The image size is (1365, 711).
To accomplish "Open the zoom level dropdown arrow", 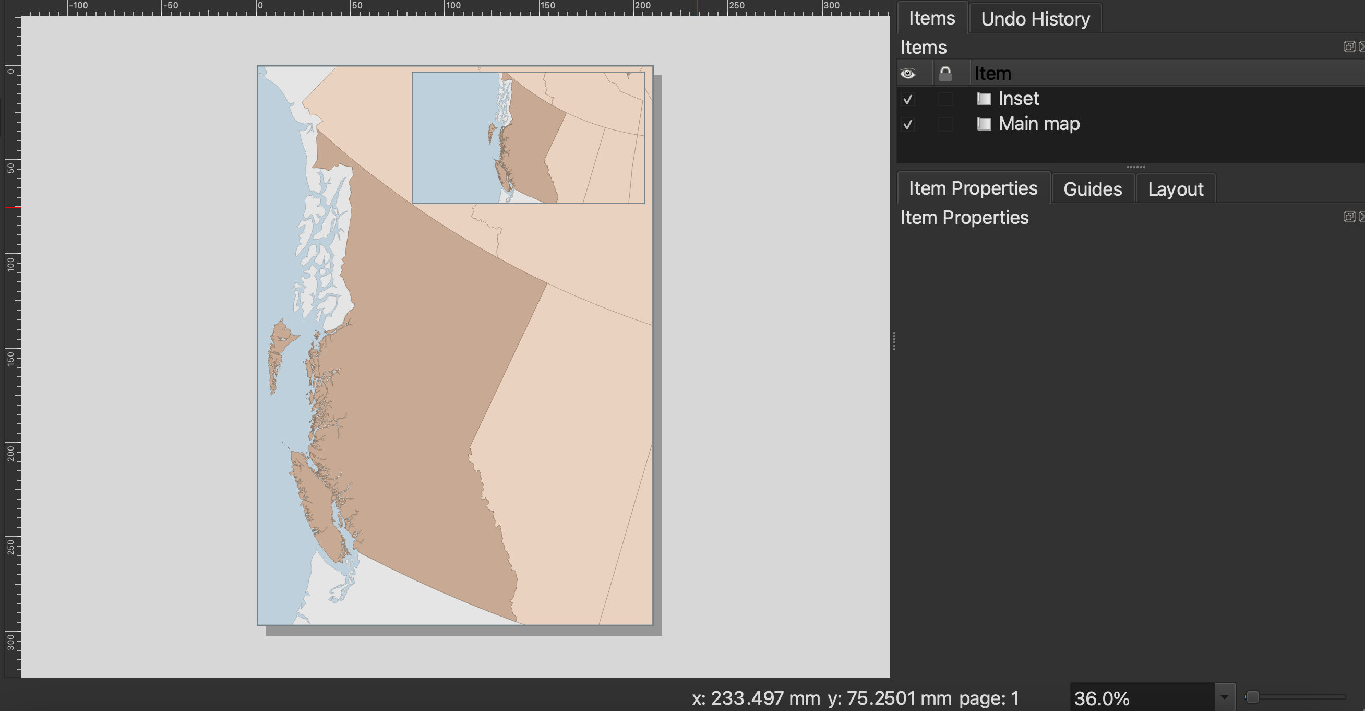I will [x=1224, y=698].
